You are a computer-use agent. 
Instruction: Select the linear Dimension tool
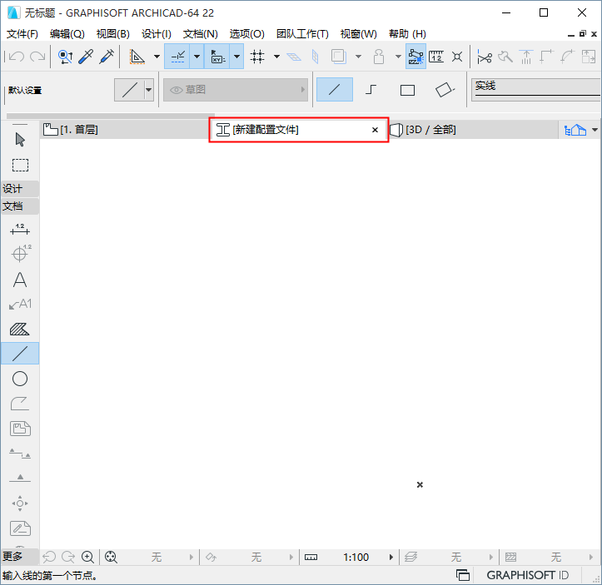(x=20, y=230)
